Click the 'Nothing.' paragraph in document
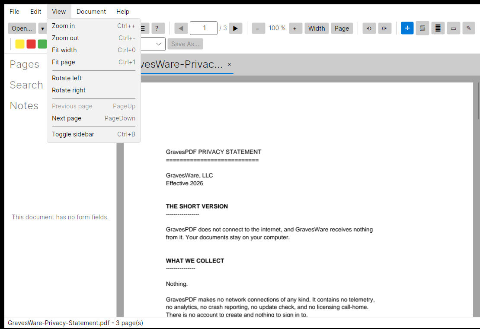This screenshot has width=480, height=329. coord(177,284)
